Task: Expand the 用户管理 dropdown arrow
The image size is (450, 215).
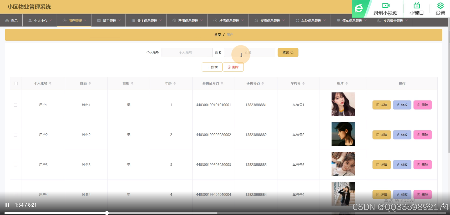Action: pyautogui.click(x=85, y=20)
